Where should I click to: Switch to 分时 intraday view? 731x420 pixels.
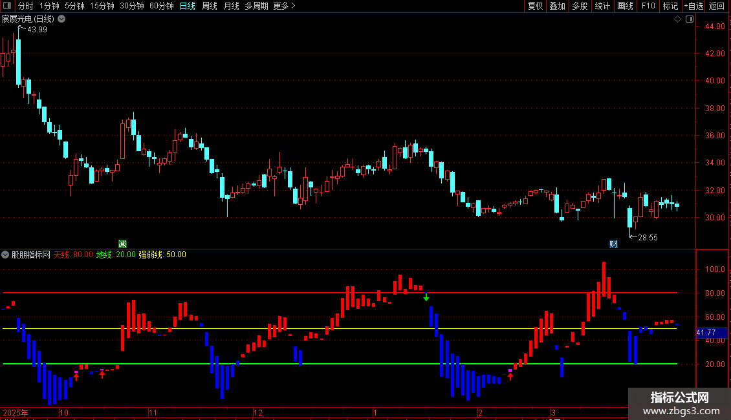click(26, 6)
